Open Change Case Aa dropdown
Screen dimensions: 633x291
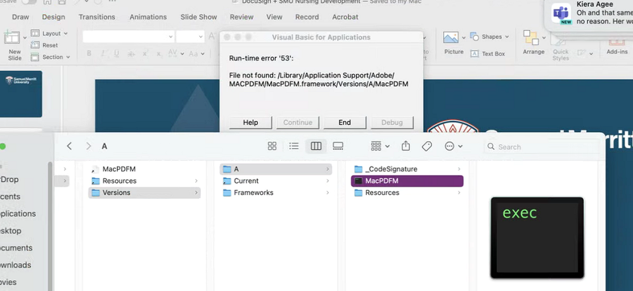tap(197, 54)
